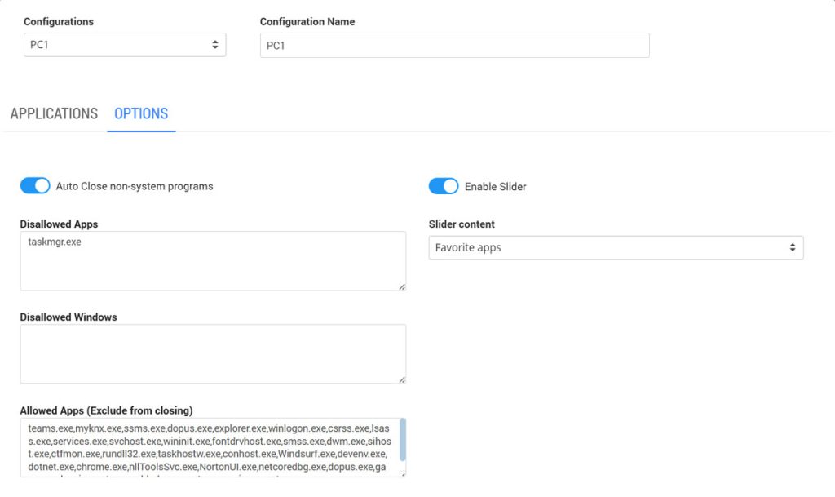Disable Auto Close non-system programs switch
835x497 pixels.
(35, 186)
